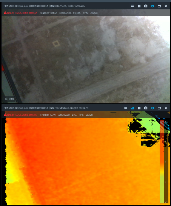Maximize the Depth stream view
Viewport: 171px width, 206px height.
(x=159, y=108)
